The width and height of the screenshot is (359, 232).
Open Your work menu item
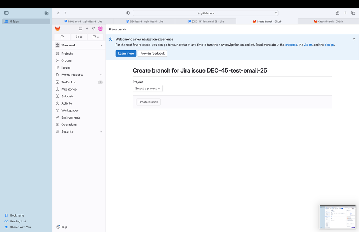(x=79, y=45)
